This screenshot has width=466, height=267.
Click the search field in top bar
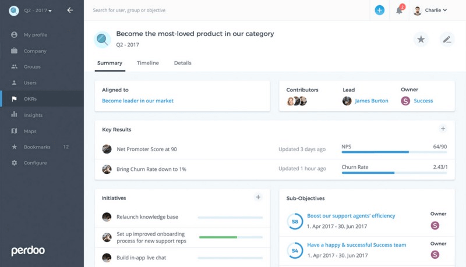pyautogui.click(x=175, y=10)
